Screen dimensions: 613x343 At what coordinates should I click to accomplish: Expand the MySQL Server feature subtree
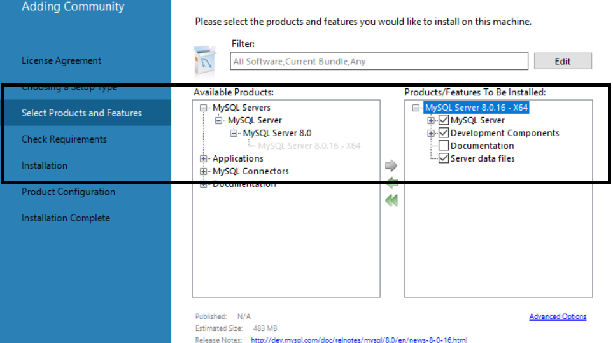coord(431,120)
